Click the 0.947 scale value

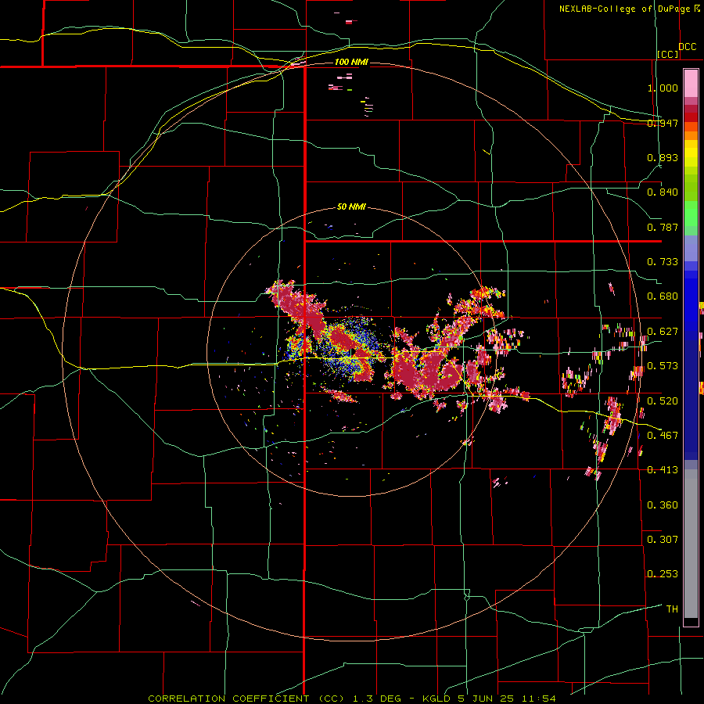click(663, 123)
